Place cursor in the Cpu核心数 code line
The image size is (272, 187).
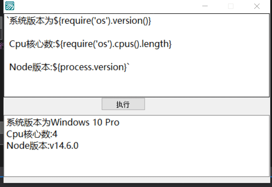[90, 44]
